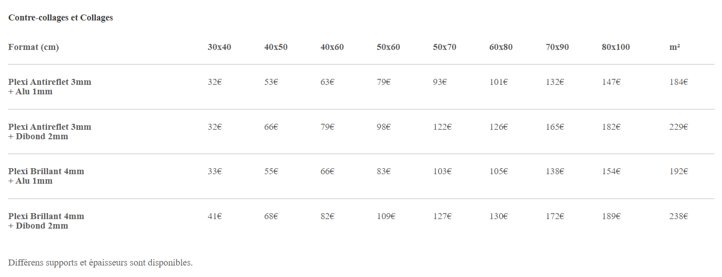This screenshot has width=722, height=277.
Task: Select the 'Format (cm)' header cell
Action: pyautogui.click(x=33, y=47)
